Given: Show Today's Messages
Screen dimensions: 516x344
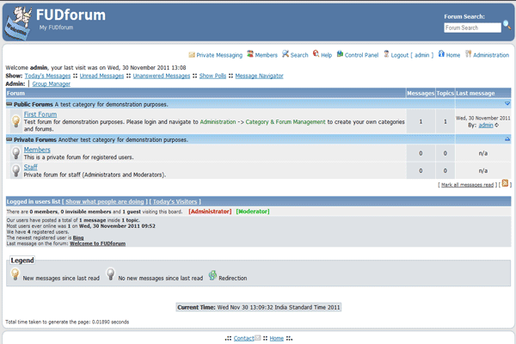Looking at the screenshot, I should (47, 76).
